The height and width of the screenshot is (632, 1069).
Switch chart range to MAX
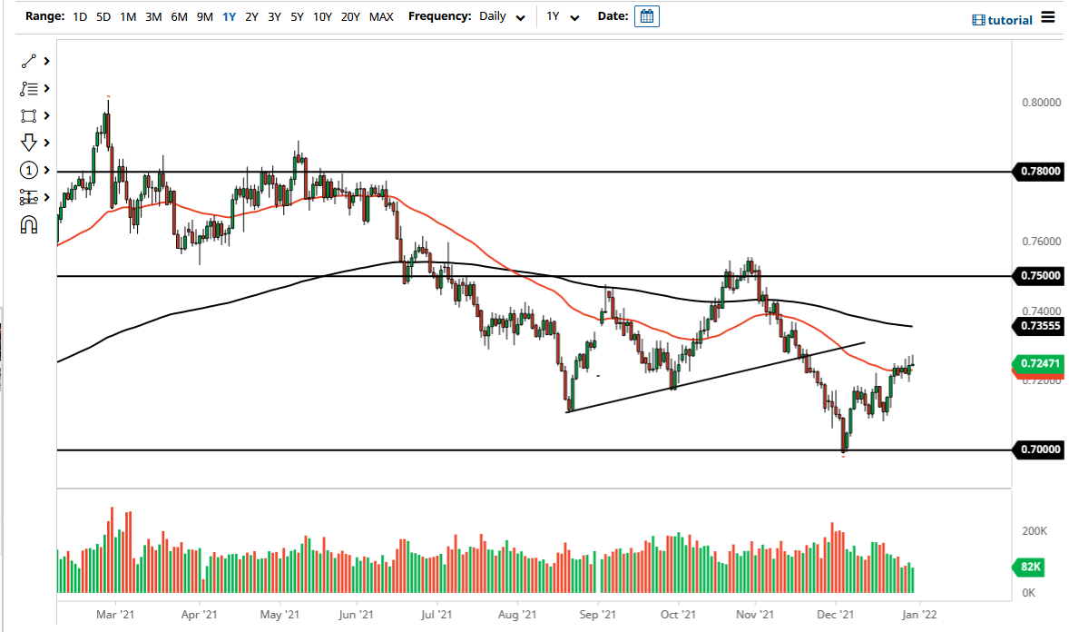(380, 16)
